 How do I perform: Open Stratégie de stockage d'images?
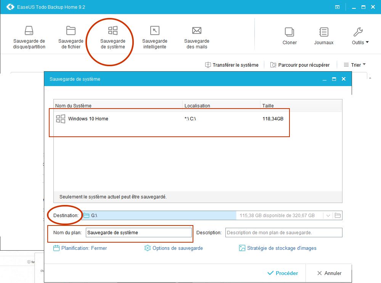(278, 248)
